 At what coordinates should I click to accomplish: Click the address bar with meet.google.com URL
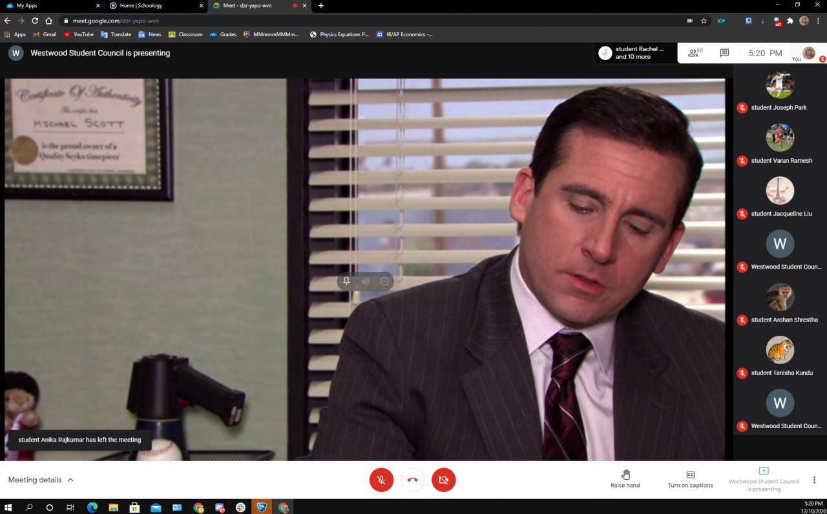pyautogui.click(x=368, y=21)
